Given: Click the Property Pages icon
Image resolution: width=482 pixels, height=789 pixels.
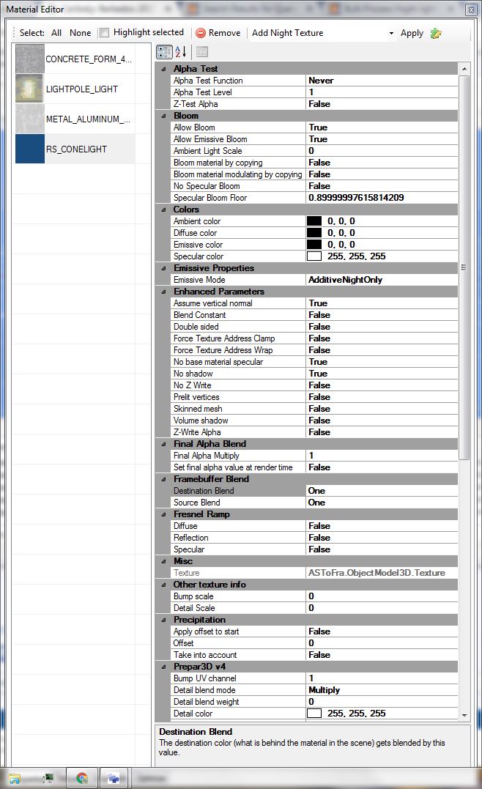Looking at the screenshot, I should tap(201, 52).
